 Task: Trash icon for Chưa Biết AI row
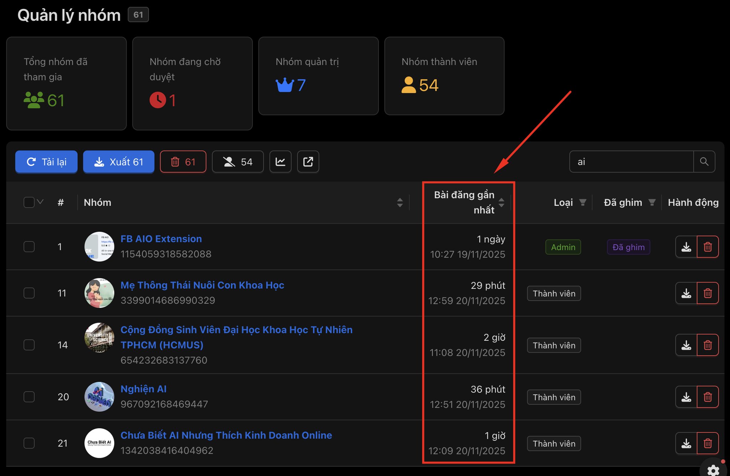point(708,443)
